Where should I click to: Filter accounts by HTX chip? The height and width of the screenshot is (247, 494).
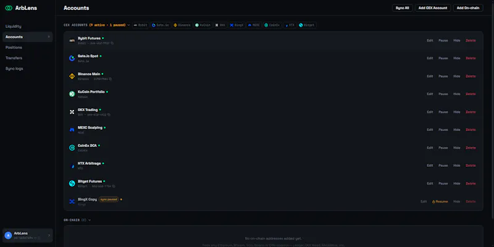pos(290,25)
